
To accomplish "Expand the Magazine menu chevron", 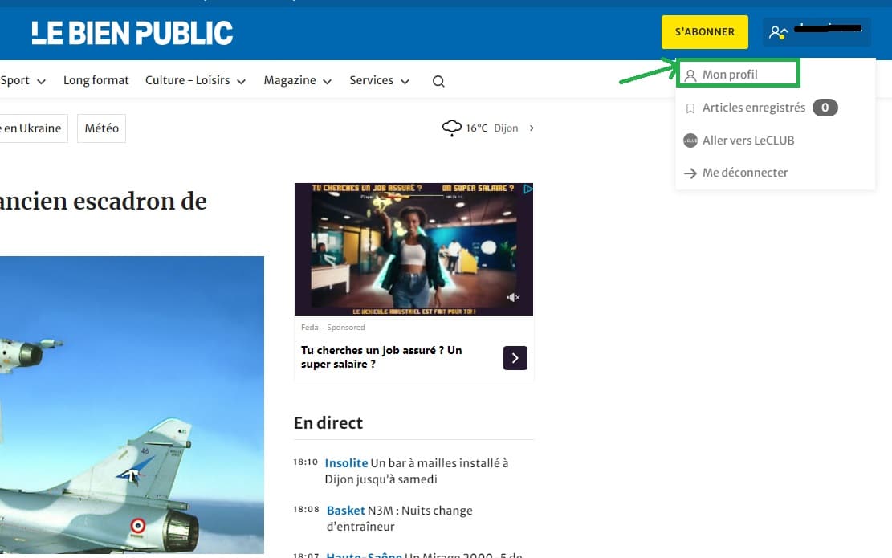I will point(327,81).
